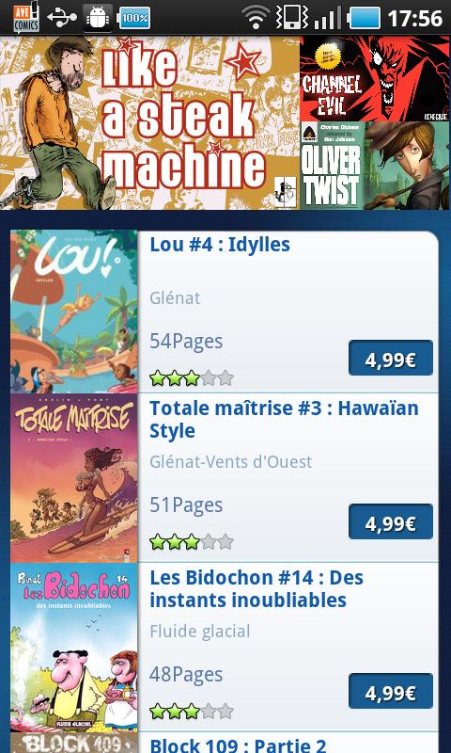Image resolution: width=451 pixels, height=753 pixels.
Task: Tap the AVE Comics notification icon
Action: [x=26, y=17]
